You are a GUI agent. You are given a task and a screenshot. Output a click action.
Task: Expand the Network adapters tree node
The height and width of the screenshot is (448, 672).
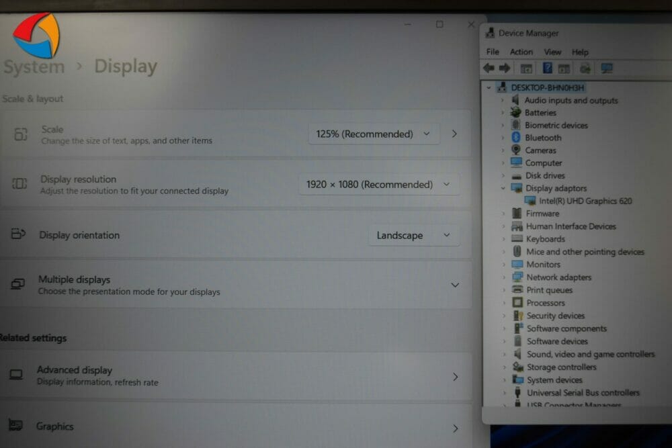(504, 277)
